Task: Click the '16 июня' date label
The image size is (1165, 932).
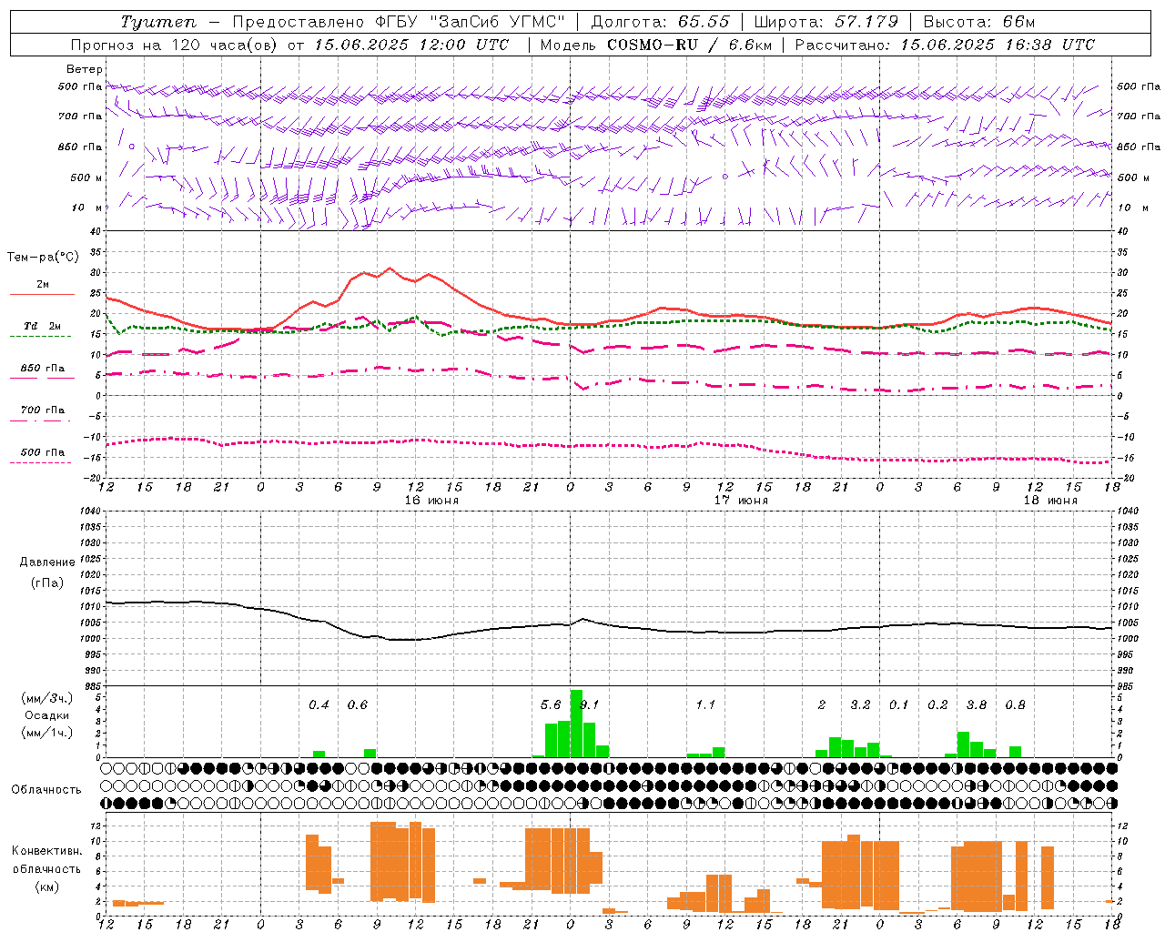Action: click(431, 501)
